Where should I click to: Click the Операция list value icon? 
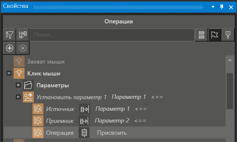(84, 133)
